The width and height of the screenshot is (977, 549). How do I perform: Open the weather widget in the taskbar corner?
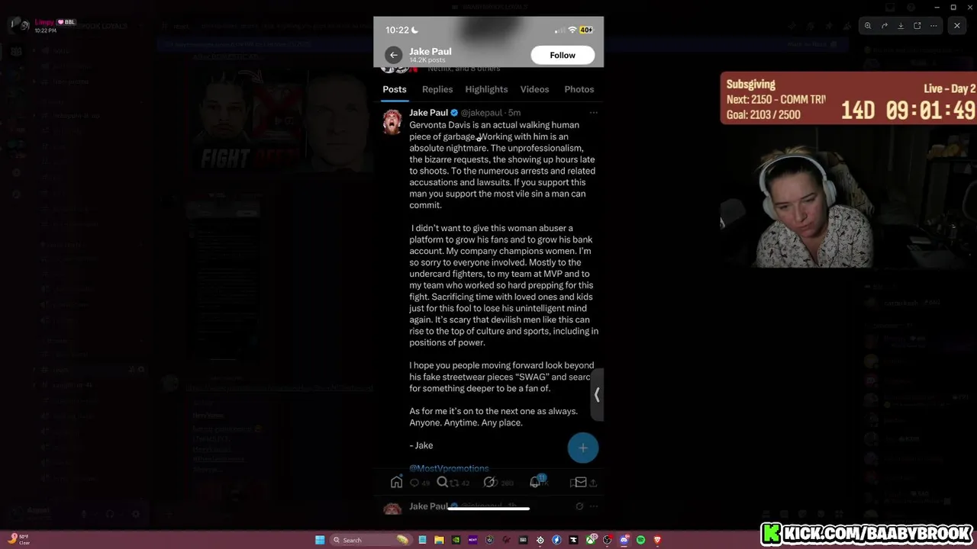(x=19, y=539)
